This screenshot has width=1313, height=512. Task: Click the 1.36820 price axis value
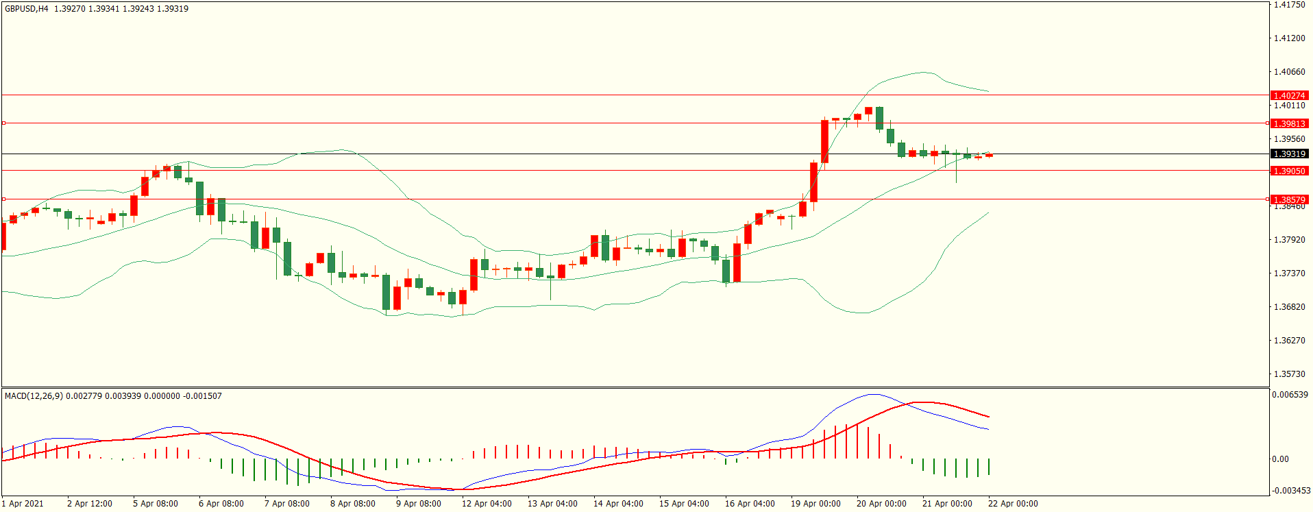[x=1289, y=307]
